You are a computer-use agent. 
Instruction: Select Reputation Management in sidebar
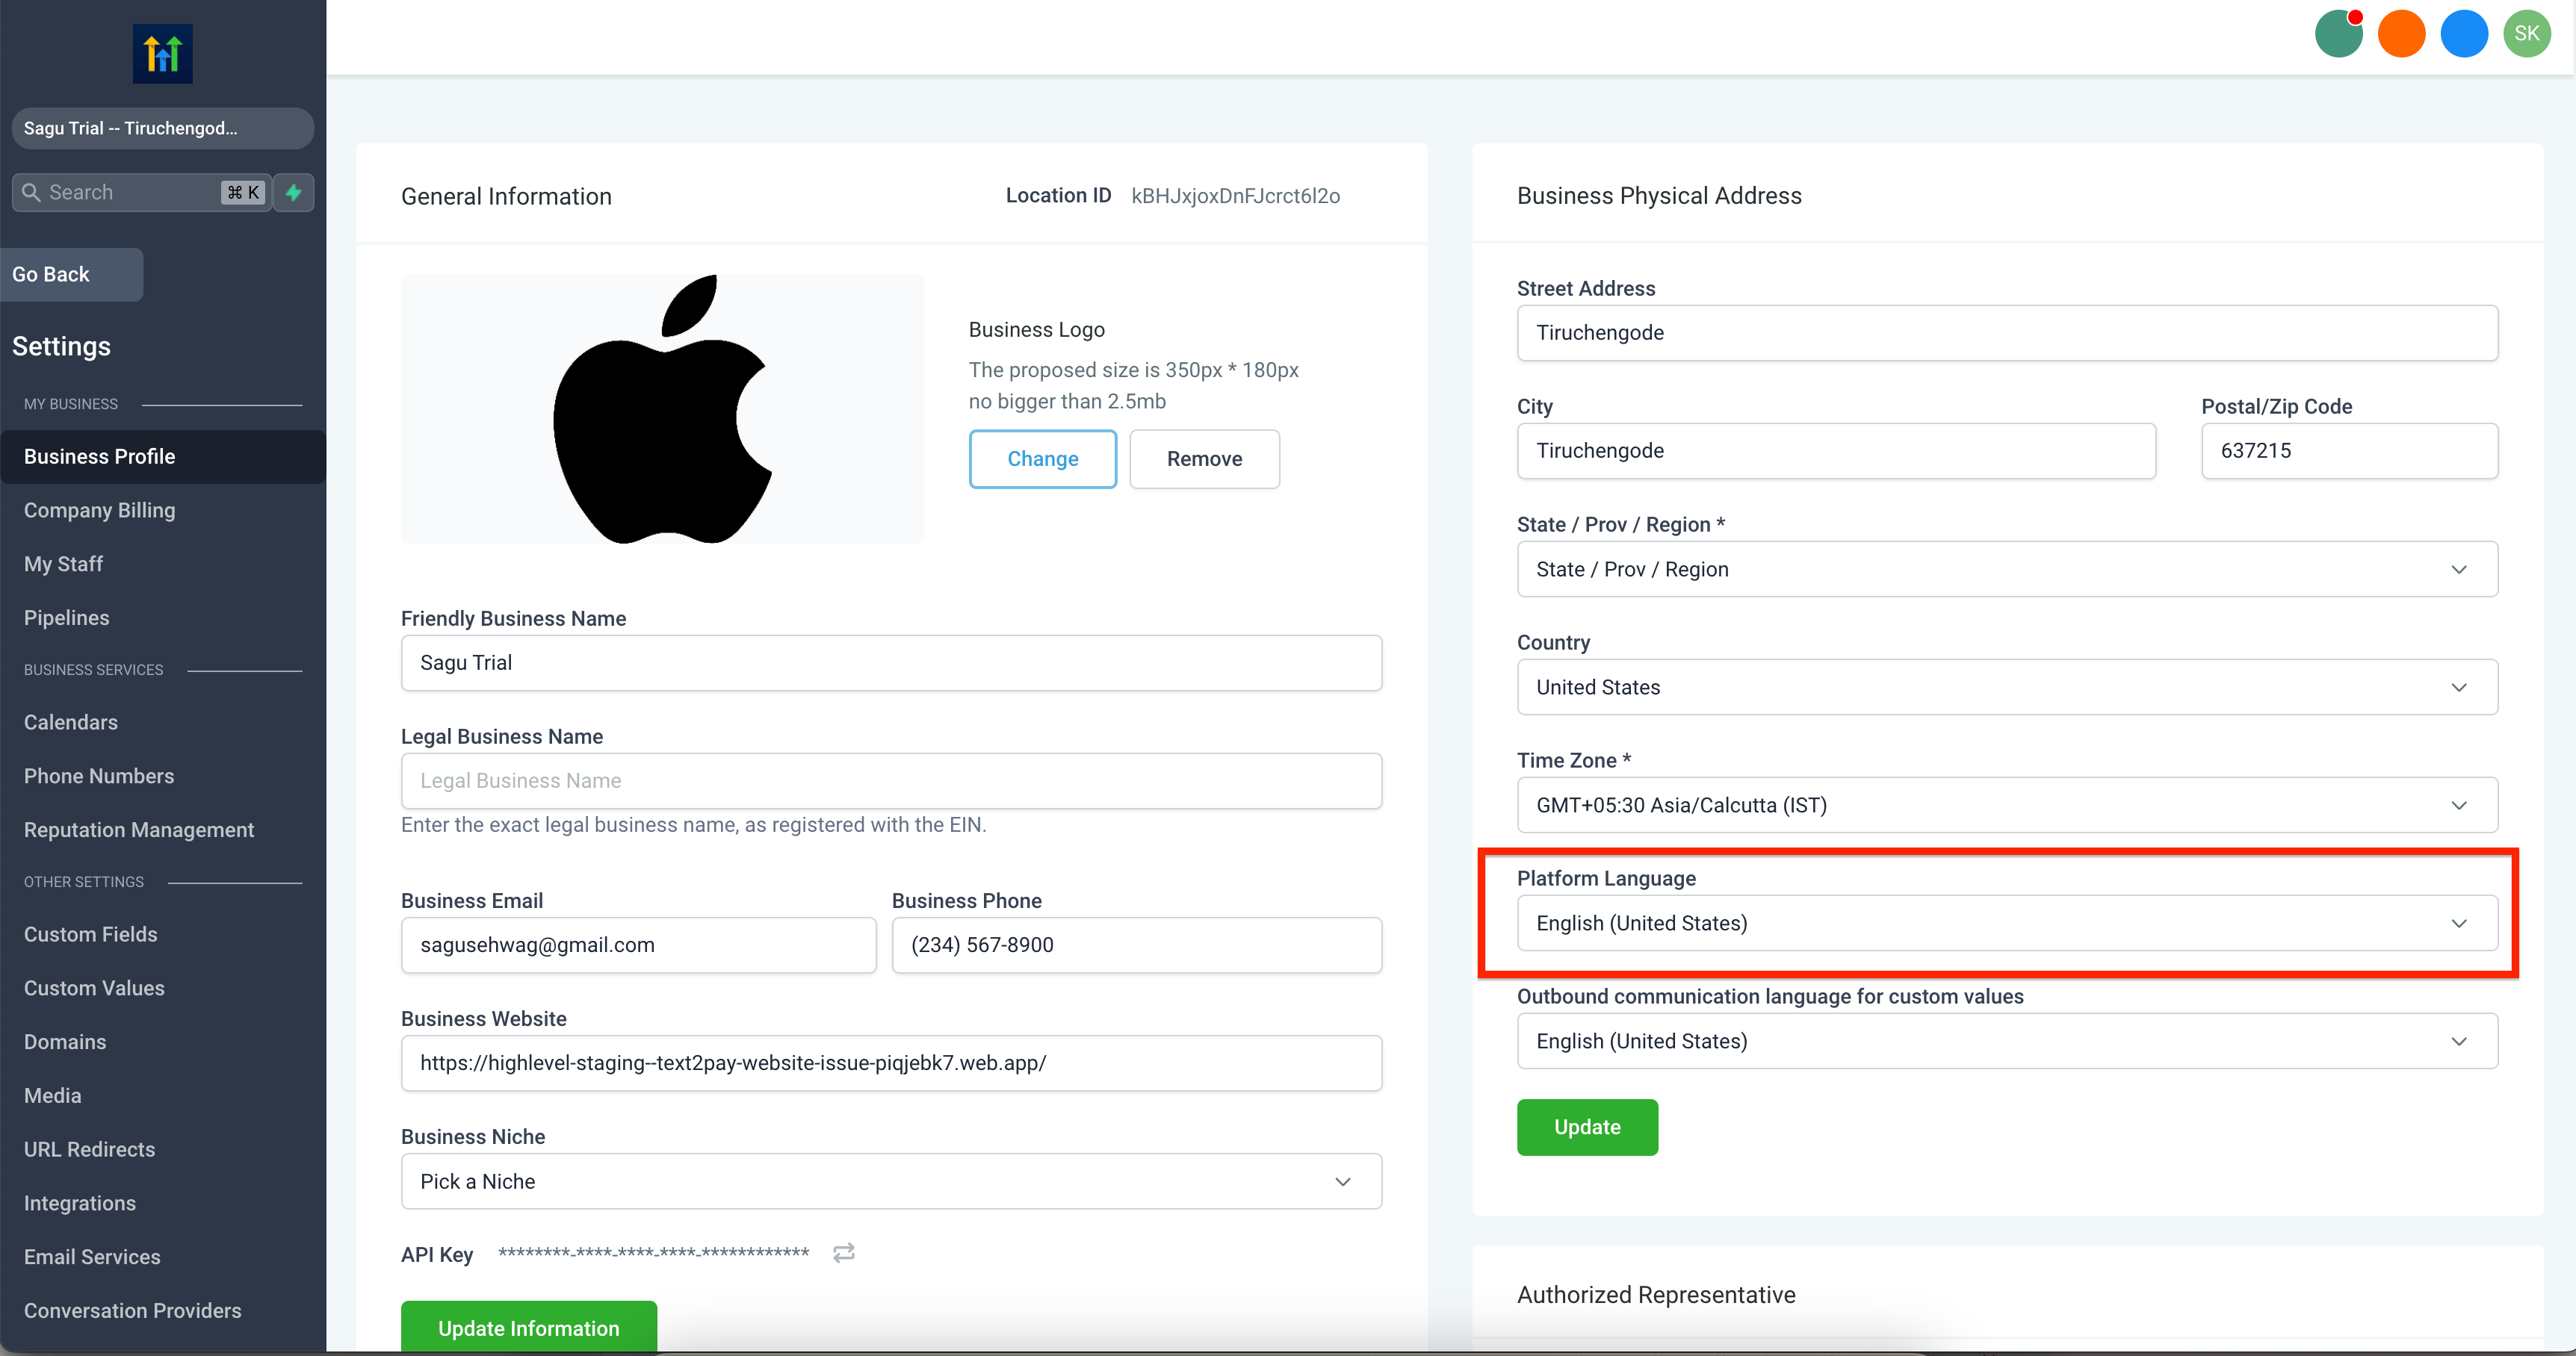(138, 830)
